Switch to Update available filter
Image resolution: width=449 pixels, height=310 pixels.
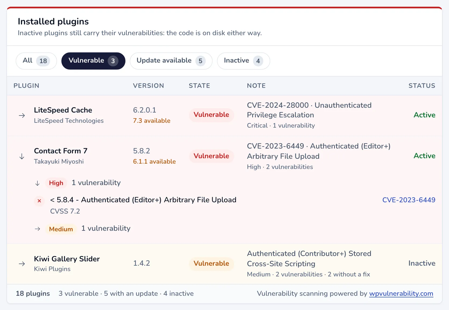coord(171,61)
